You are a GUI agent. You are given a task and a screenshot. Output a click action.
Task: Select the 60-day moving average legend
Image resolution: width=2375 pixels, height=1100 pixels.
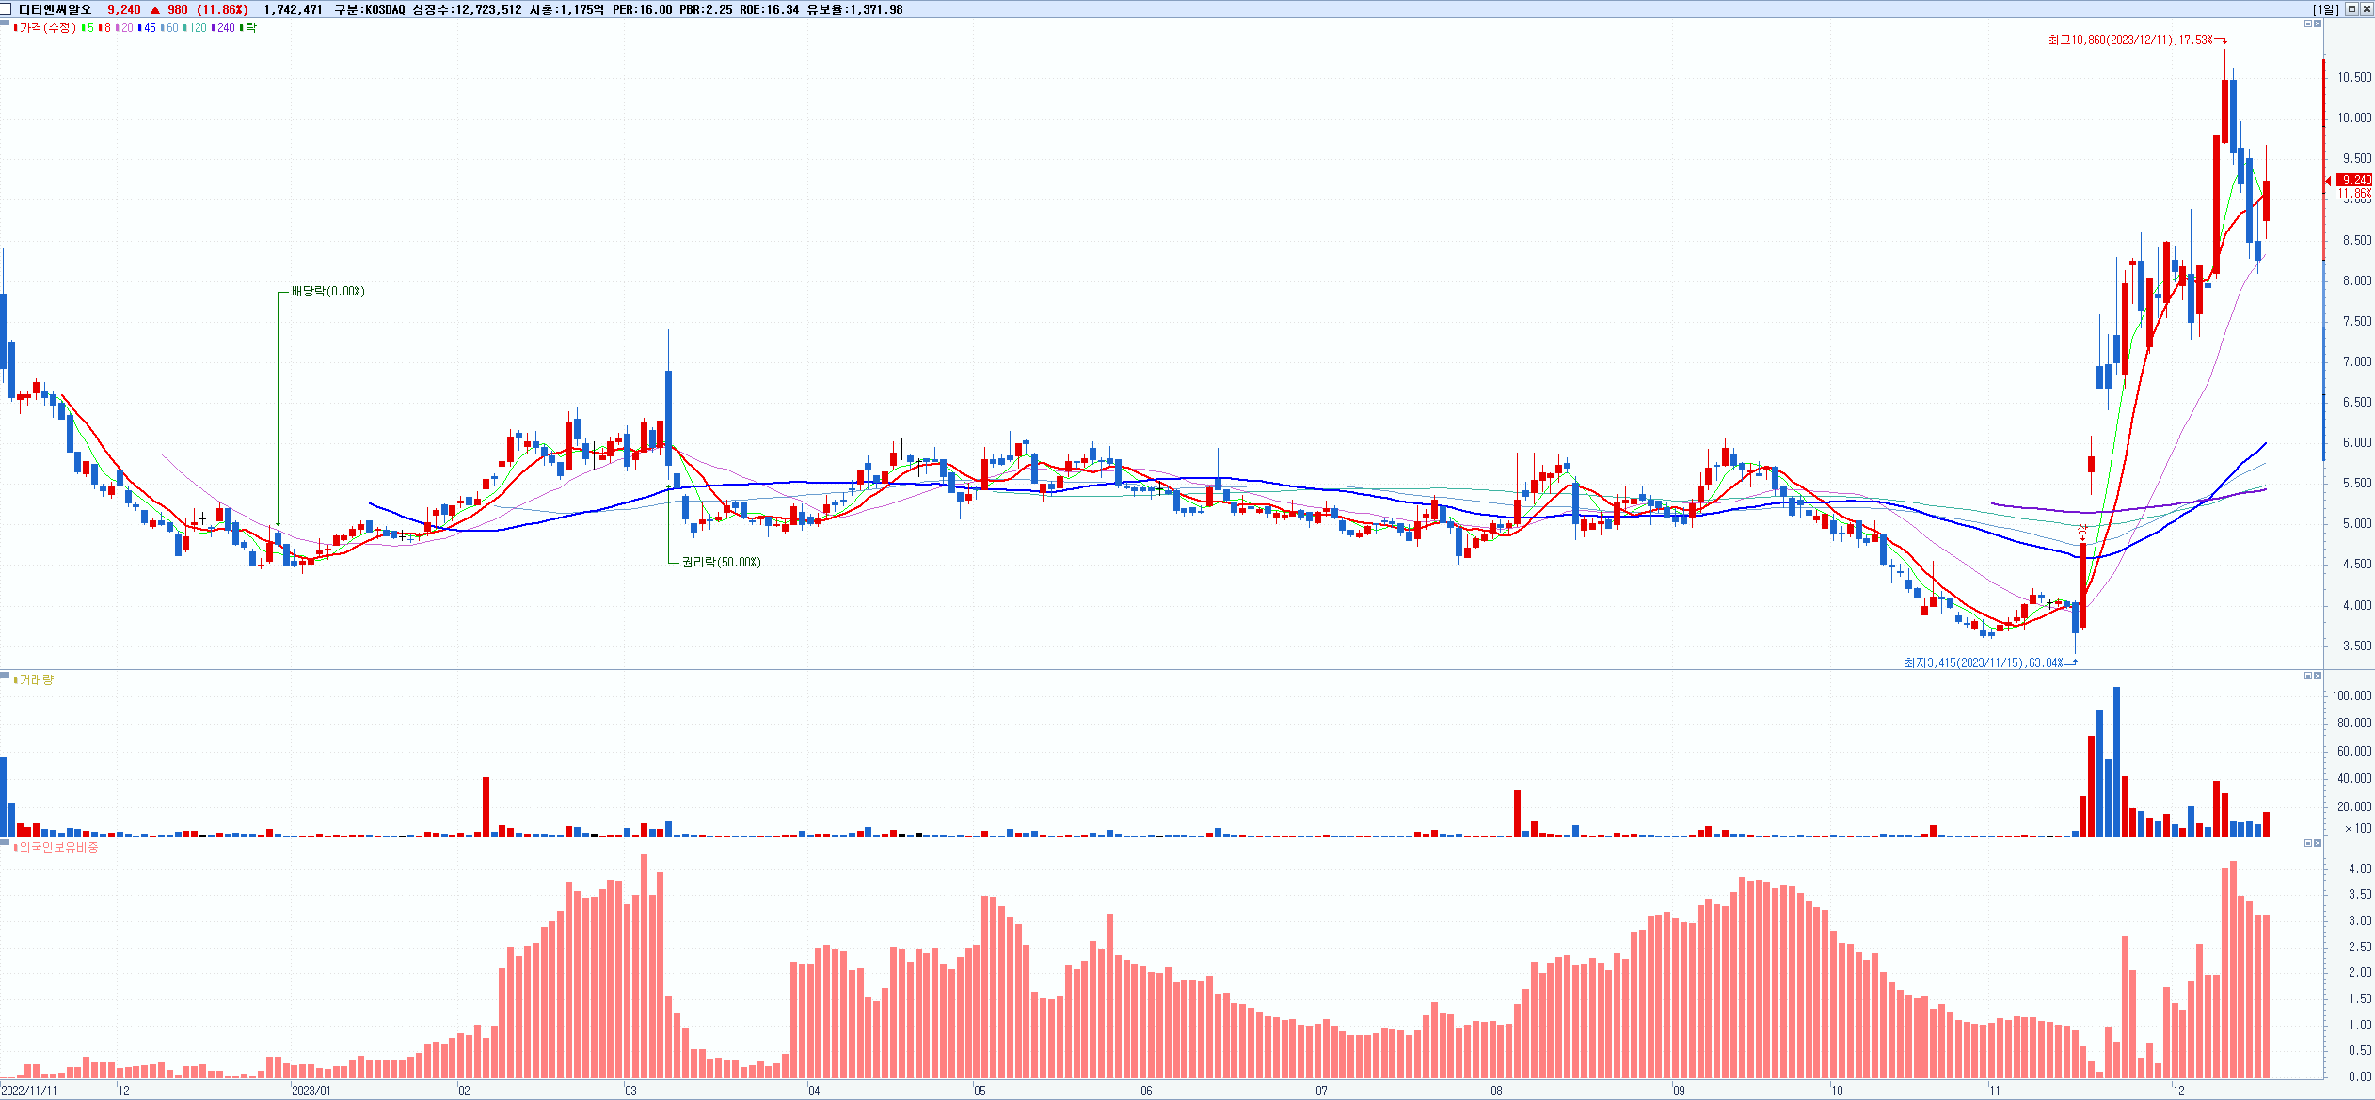172,28
